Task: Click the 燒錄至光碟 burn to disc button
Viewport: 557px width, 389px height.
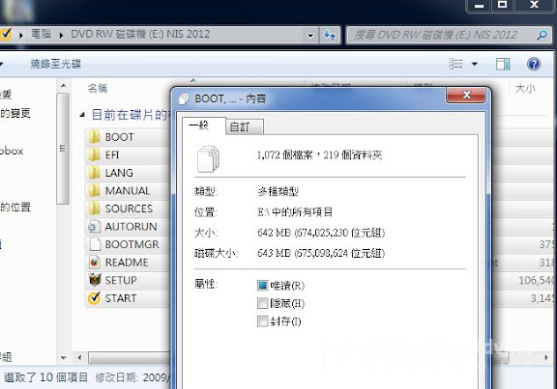Action: coord(56,64)
